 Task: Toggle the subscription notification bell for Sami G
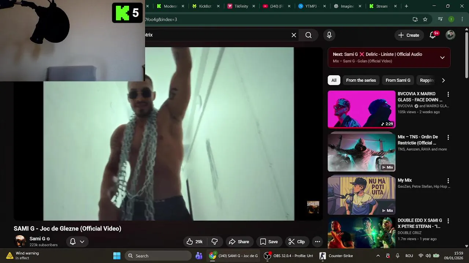point(77,241)
